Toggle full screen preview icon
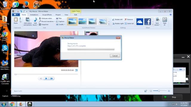 (76, 70)
